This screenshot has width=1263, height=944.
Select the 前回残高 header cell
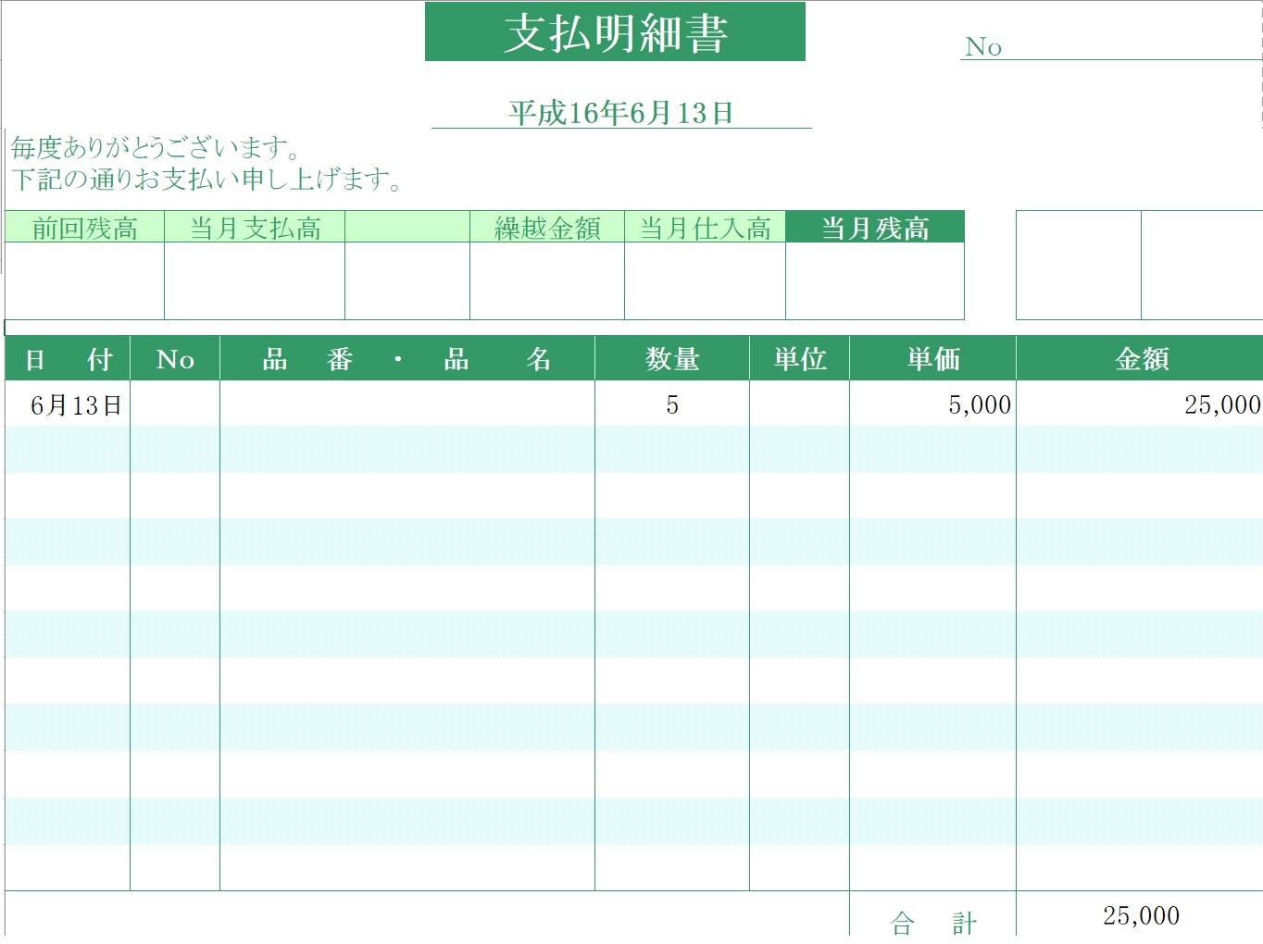(x=84, y=228)
